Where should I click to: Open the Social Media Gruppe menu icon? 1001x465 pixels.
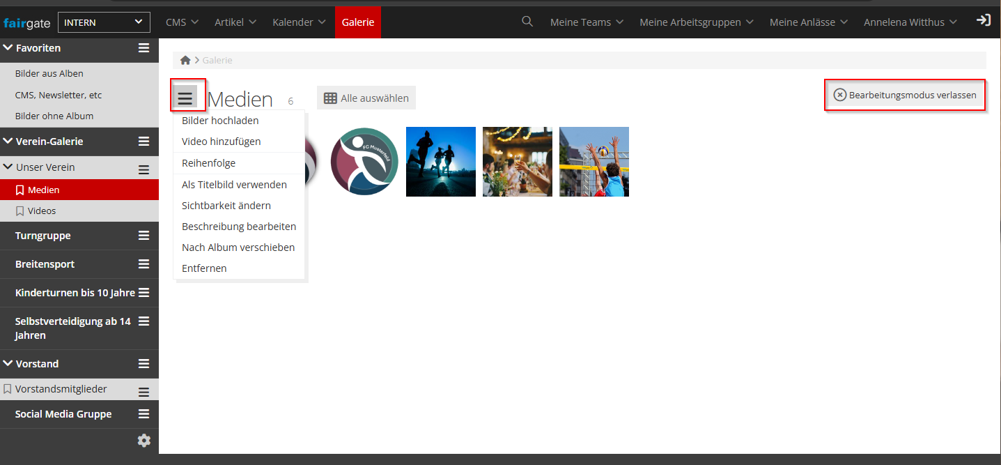coord(143,414)
